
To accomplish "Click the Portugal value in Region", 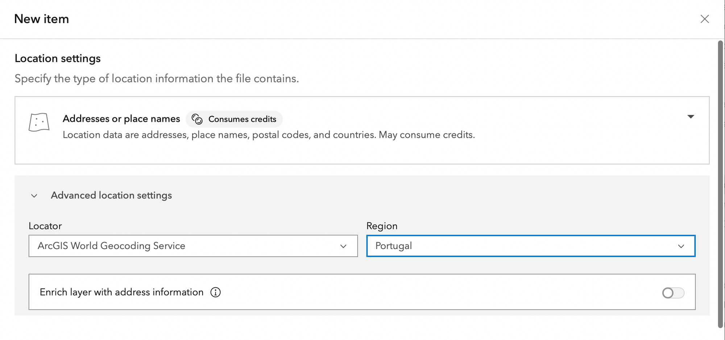I will click(393, 246).
